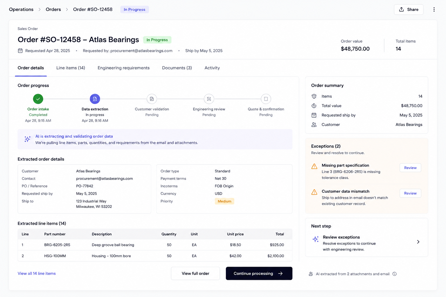The width and height of the screenshot is (446, 297).
Task: Click the icon before AI extracted from attachments
Action: [311, 274]
